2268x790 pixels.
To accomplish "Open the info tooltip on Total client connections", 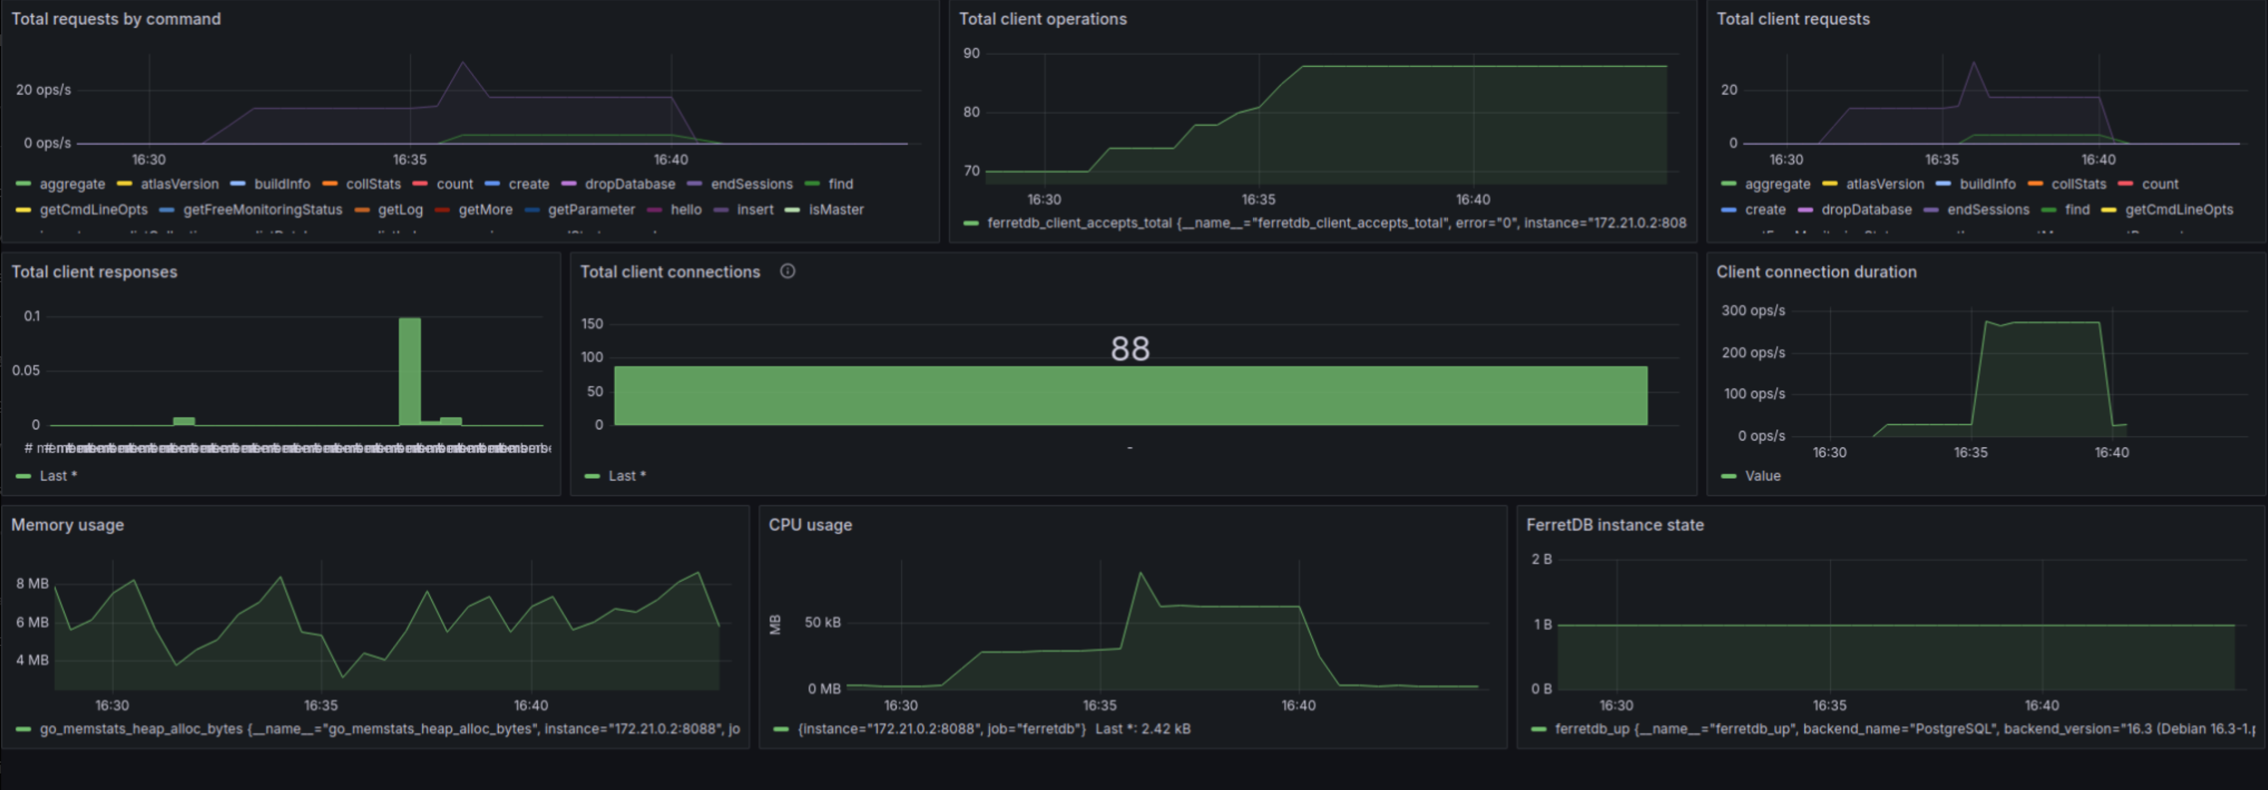I will 787,272.
